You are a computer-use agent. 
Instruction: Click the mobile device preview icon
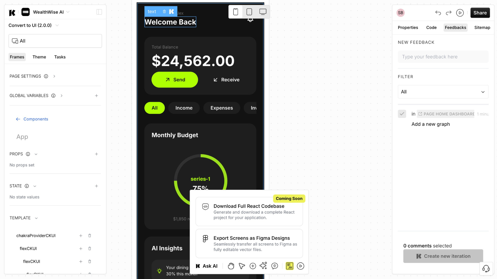[x=236, y=12]
